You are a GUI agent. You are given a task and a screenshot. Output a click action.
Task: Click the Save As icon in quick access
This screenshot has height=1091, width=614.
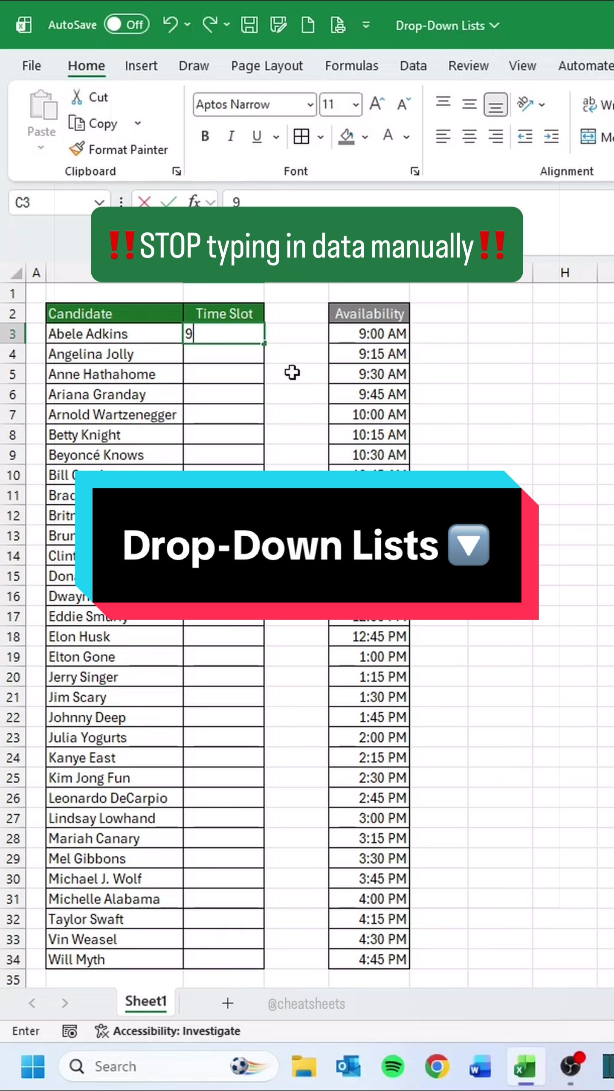278,25
